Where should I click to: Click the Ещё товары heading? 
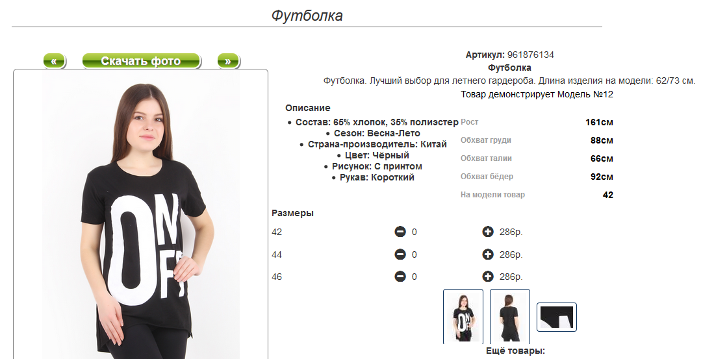[515, 351]
